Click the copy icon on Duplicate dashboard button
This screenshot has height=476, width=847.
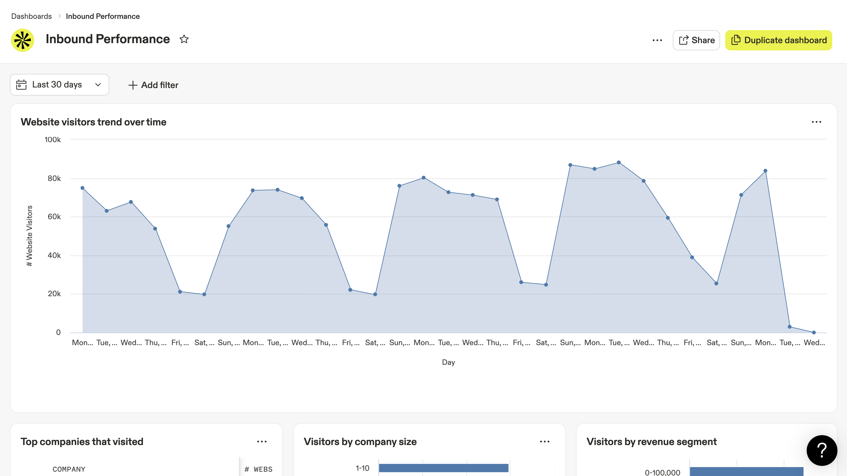click(736, 40)
